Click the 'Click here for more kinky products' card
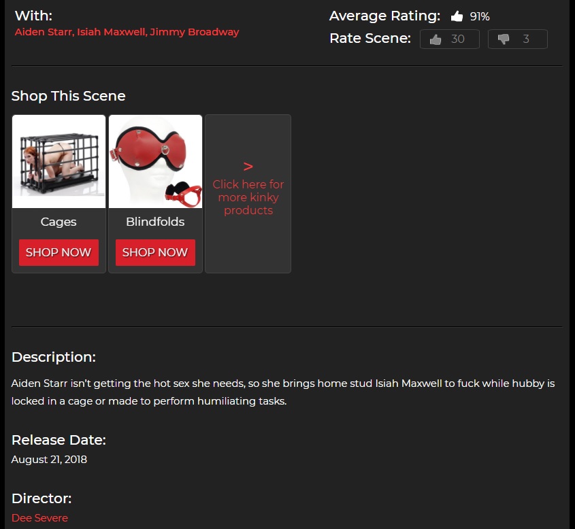575x529 pixels. (x=248, y=194)
